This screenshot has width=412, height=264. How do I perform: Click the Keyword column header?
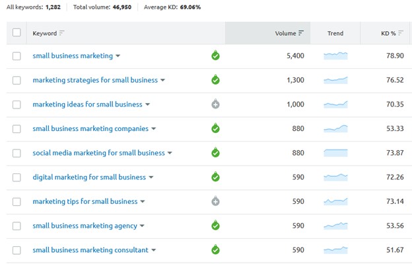tap(125, 33)
